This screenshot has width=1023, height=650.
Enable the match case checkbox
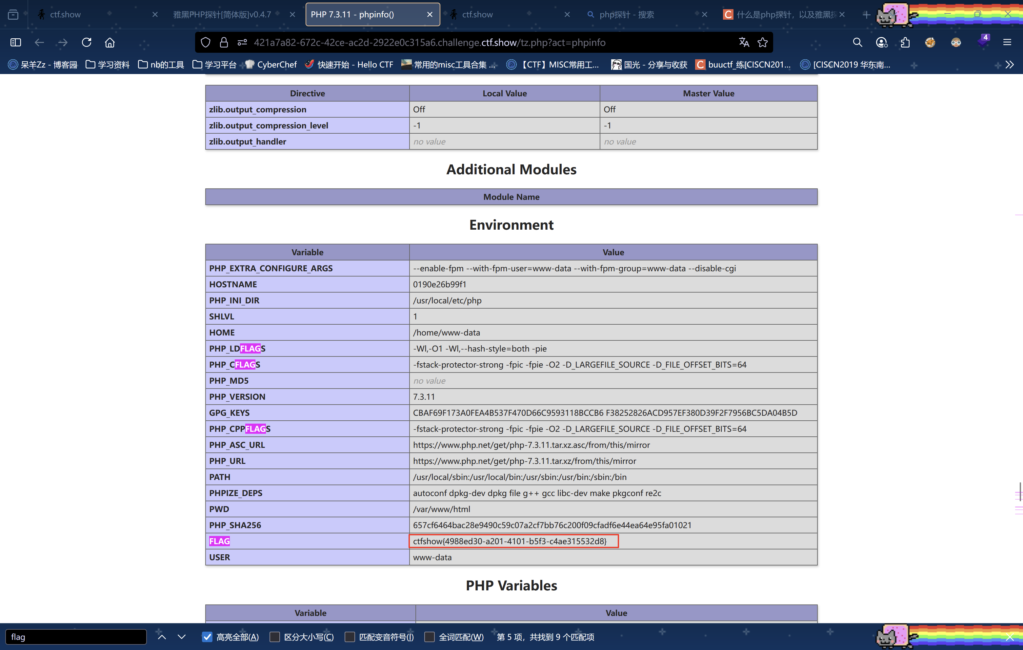click(x=275, y=637)
